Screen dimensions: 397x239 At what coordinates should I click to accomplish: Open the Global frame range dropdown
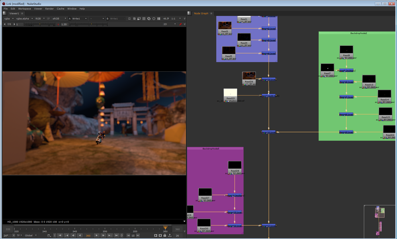(x=31, y=235)
